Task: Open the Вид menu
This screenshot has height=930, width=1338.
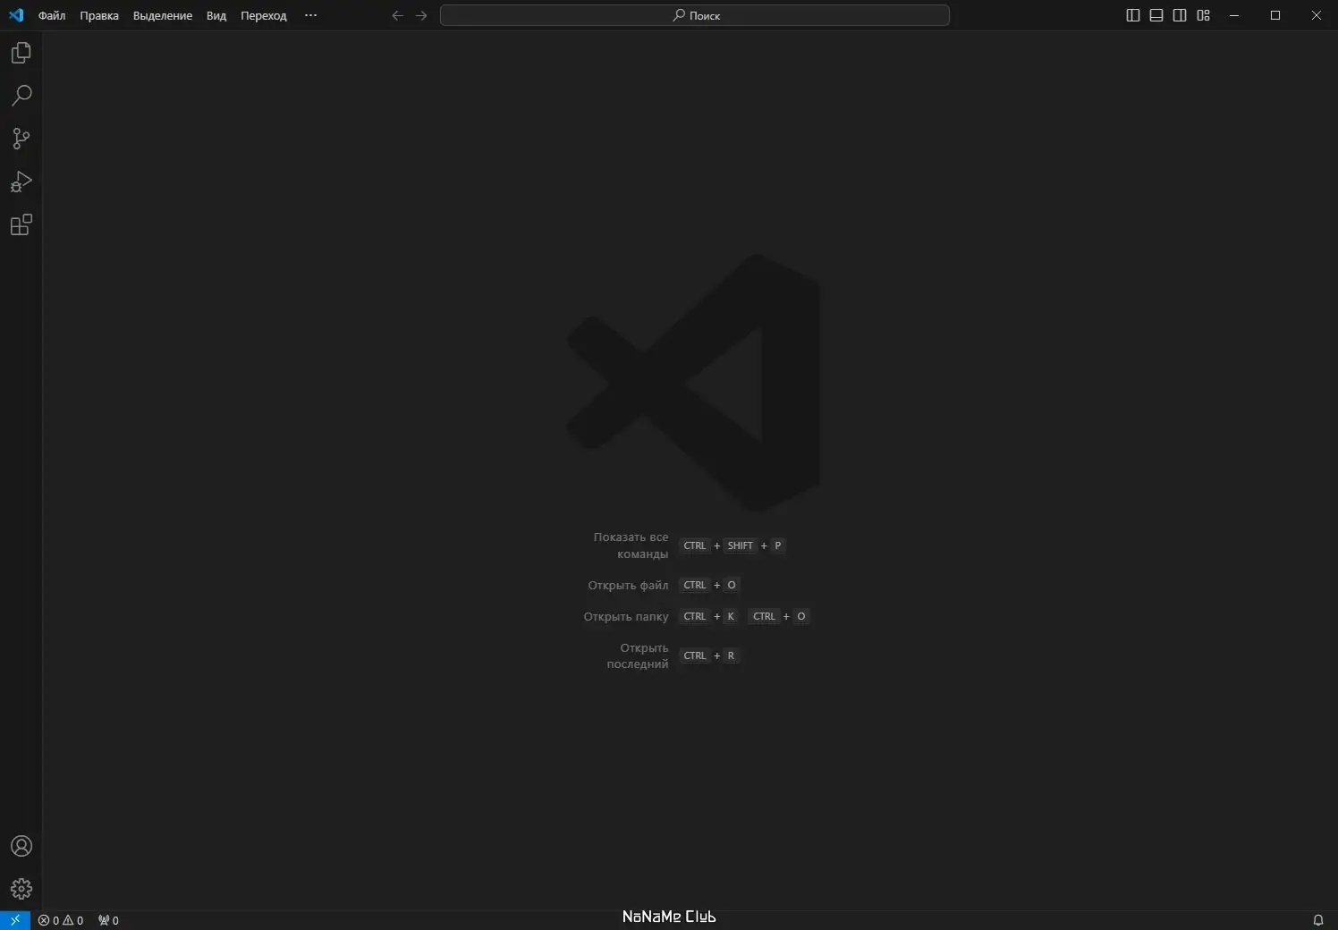Action: [216, 15]
